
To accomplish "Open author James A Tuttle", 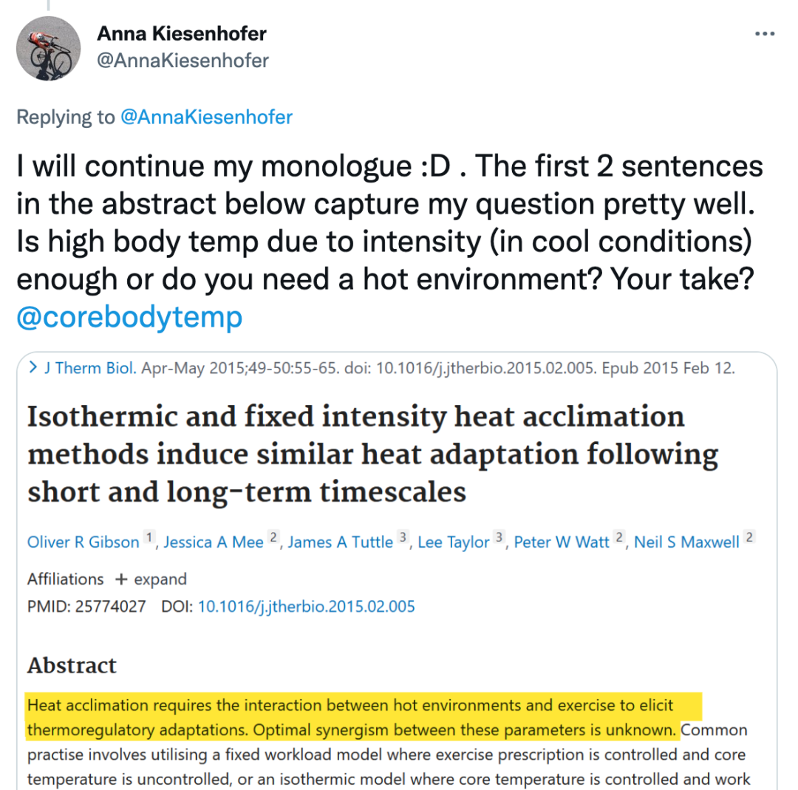I will pos(341,542).
